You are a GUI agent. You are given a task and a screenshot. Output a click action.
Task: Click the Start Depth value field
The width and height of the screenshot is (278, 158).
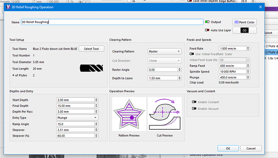[x=75, y=100]
